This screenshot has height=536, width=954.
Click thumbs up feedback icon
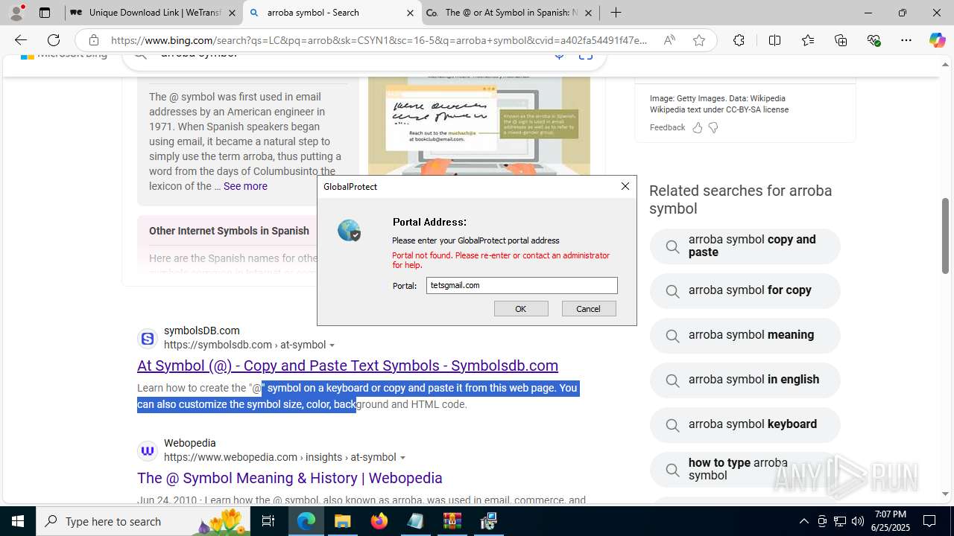coord(698,128)
